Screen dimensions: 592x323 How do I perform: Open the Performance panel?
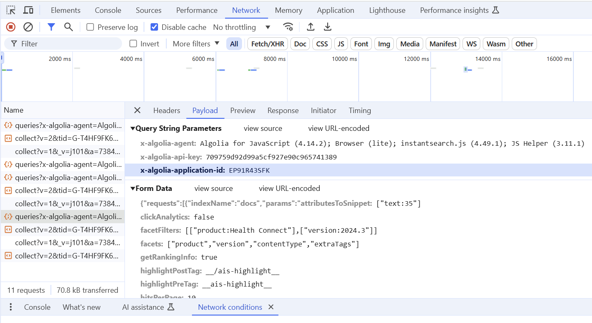(197, 10)
